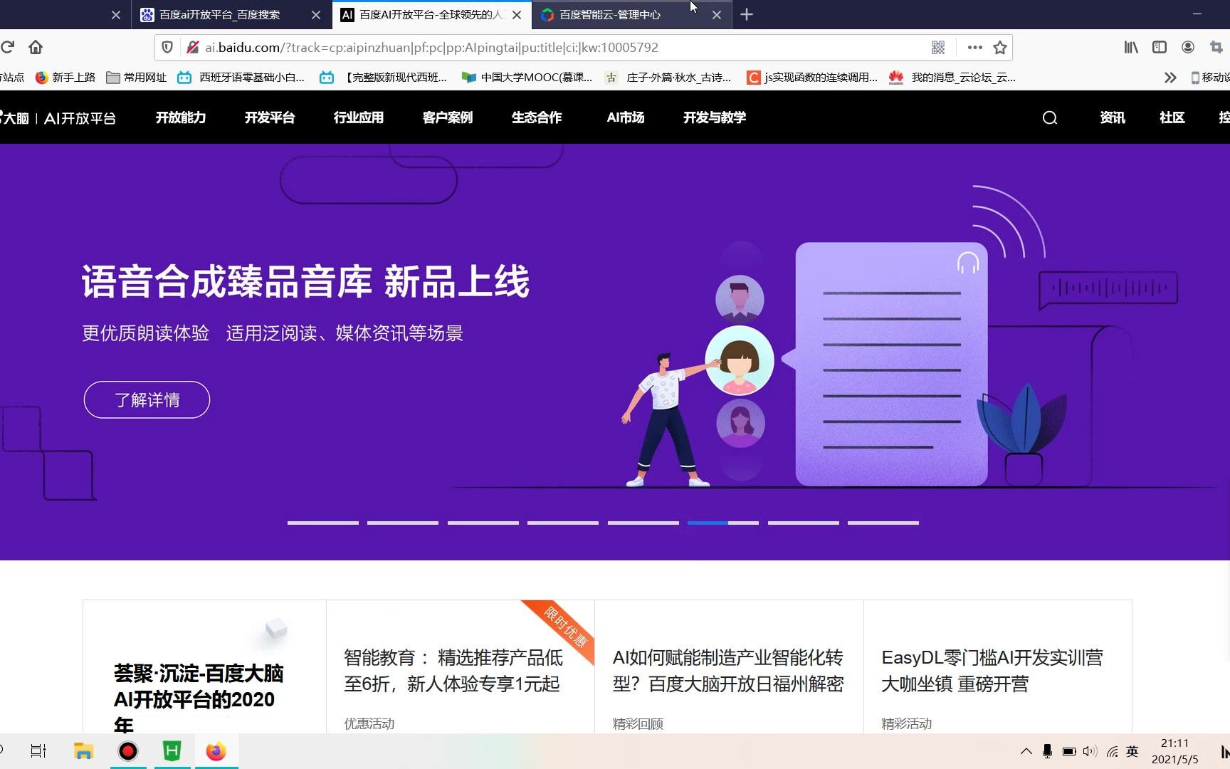This screenshot has height=769, width=1230.
Task: Open a new tab with plus button
Action: [747, 14]
